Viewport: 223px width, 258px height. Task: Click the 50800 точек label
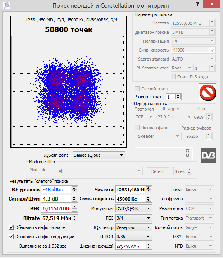[69, 29]
